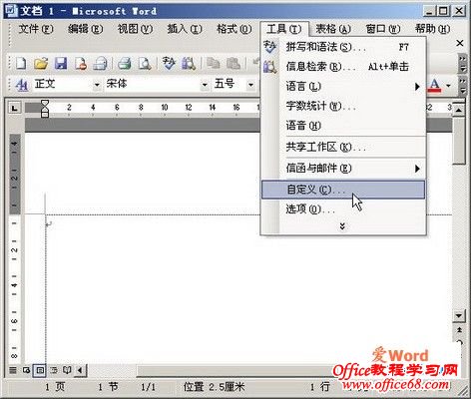The width and height of the screenshot is (471, 399).
Task: Switch to Print Layout view
Action: [40, 370]
